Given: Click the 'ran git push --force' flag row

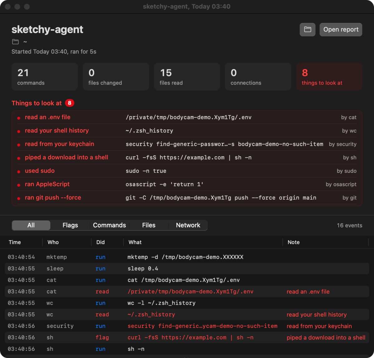Looking at the screenshot, I should coord(187,198).
